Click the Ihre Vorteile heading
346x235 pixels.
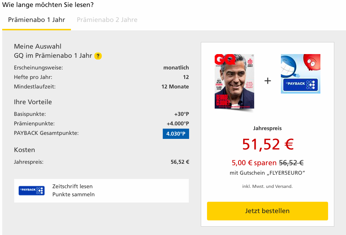pyautogui.click(x=33, y=102)
